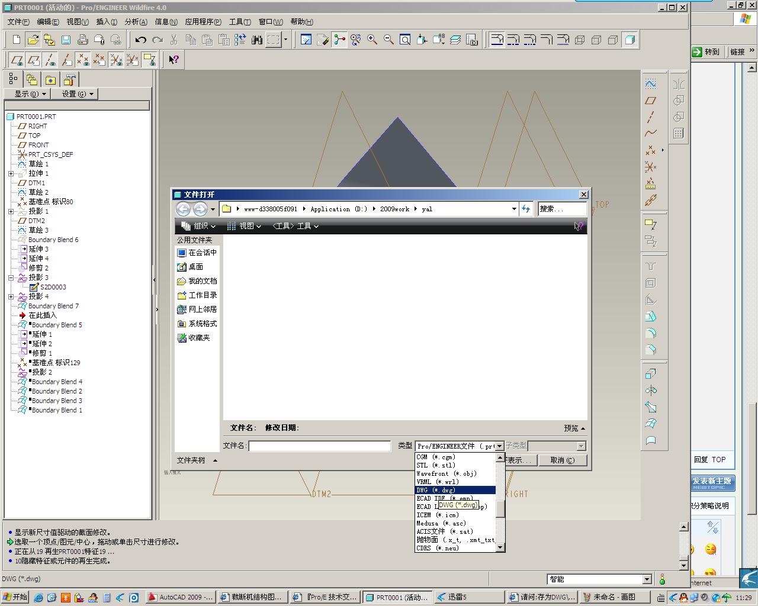The height and width of the screenshot is (606, 758).
Task: Switch to AutoCAD 2009 in the taskbar
Action: (181, 597)
